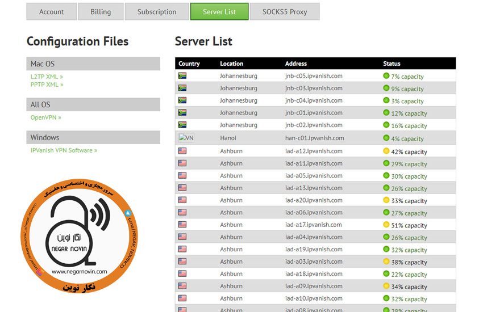
Task: Click US flag in iad-a03 row
Action: (182, 262)
